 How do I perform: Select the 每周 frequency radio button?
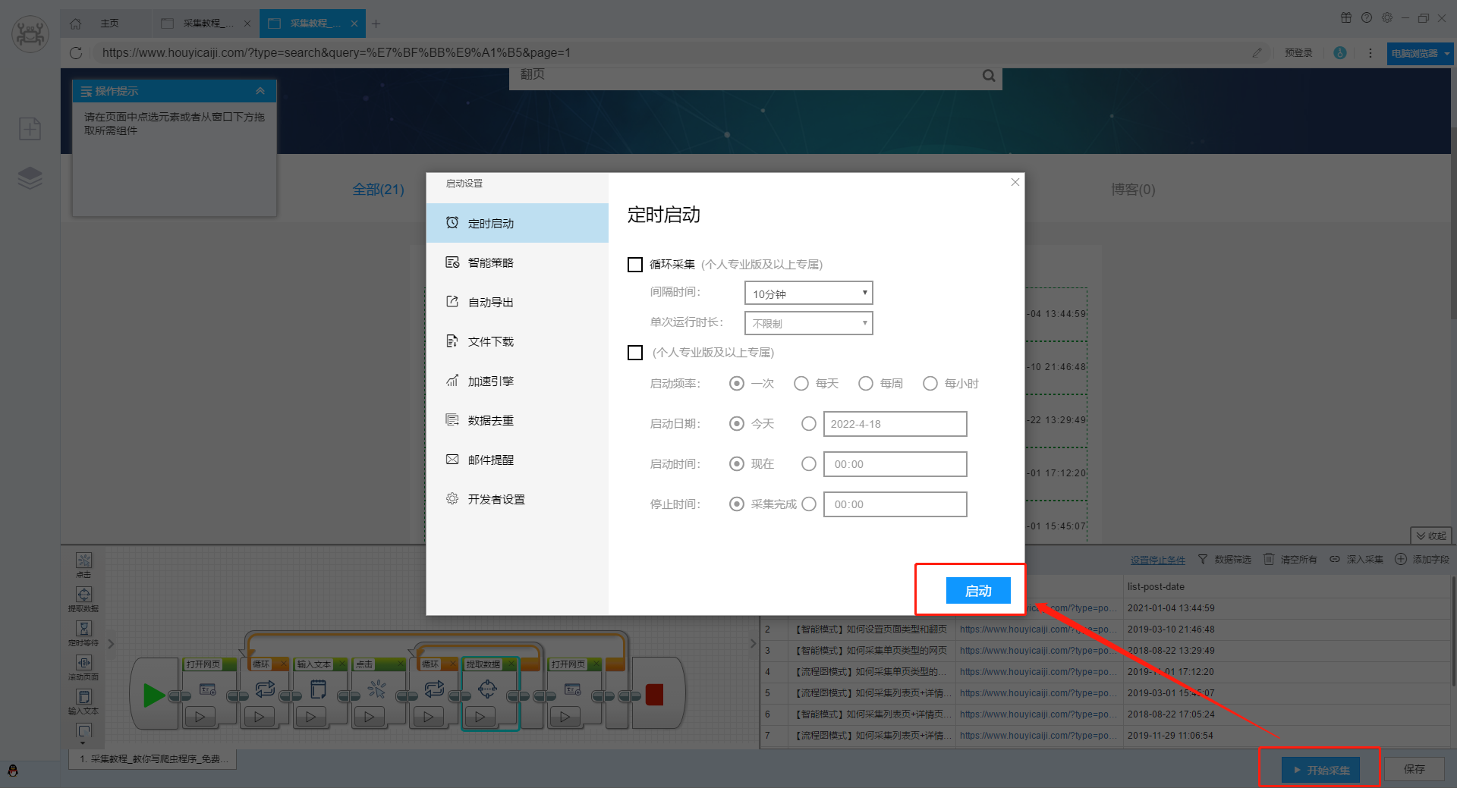pyautogui.click(x=865, y=384)
